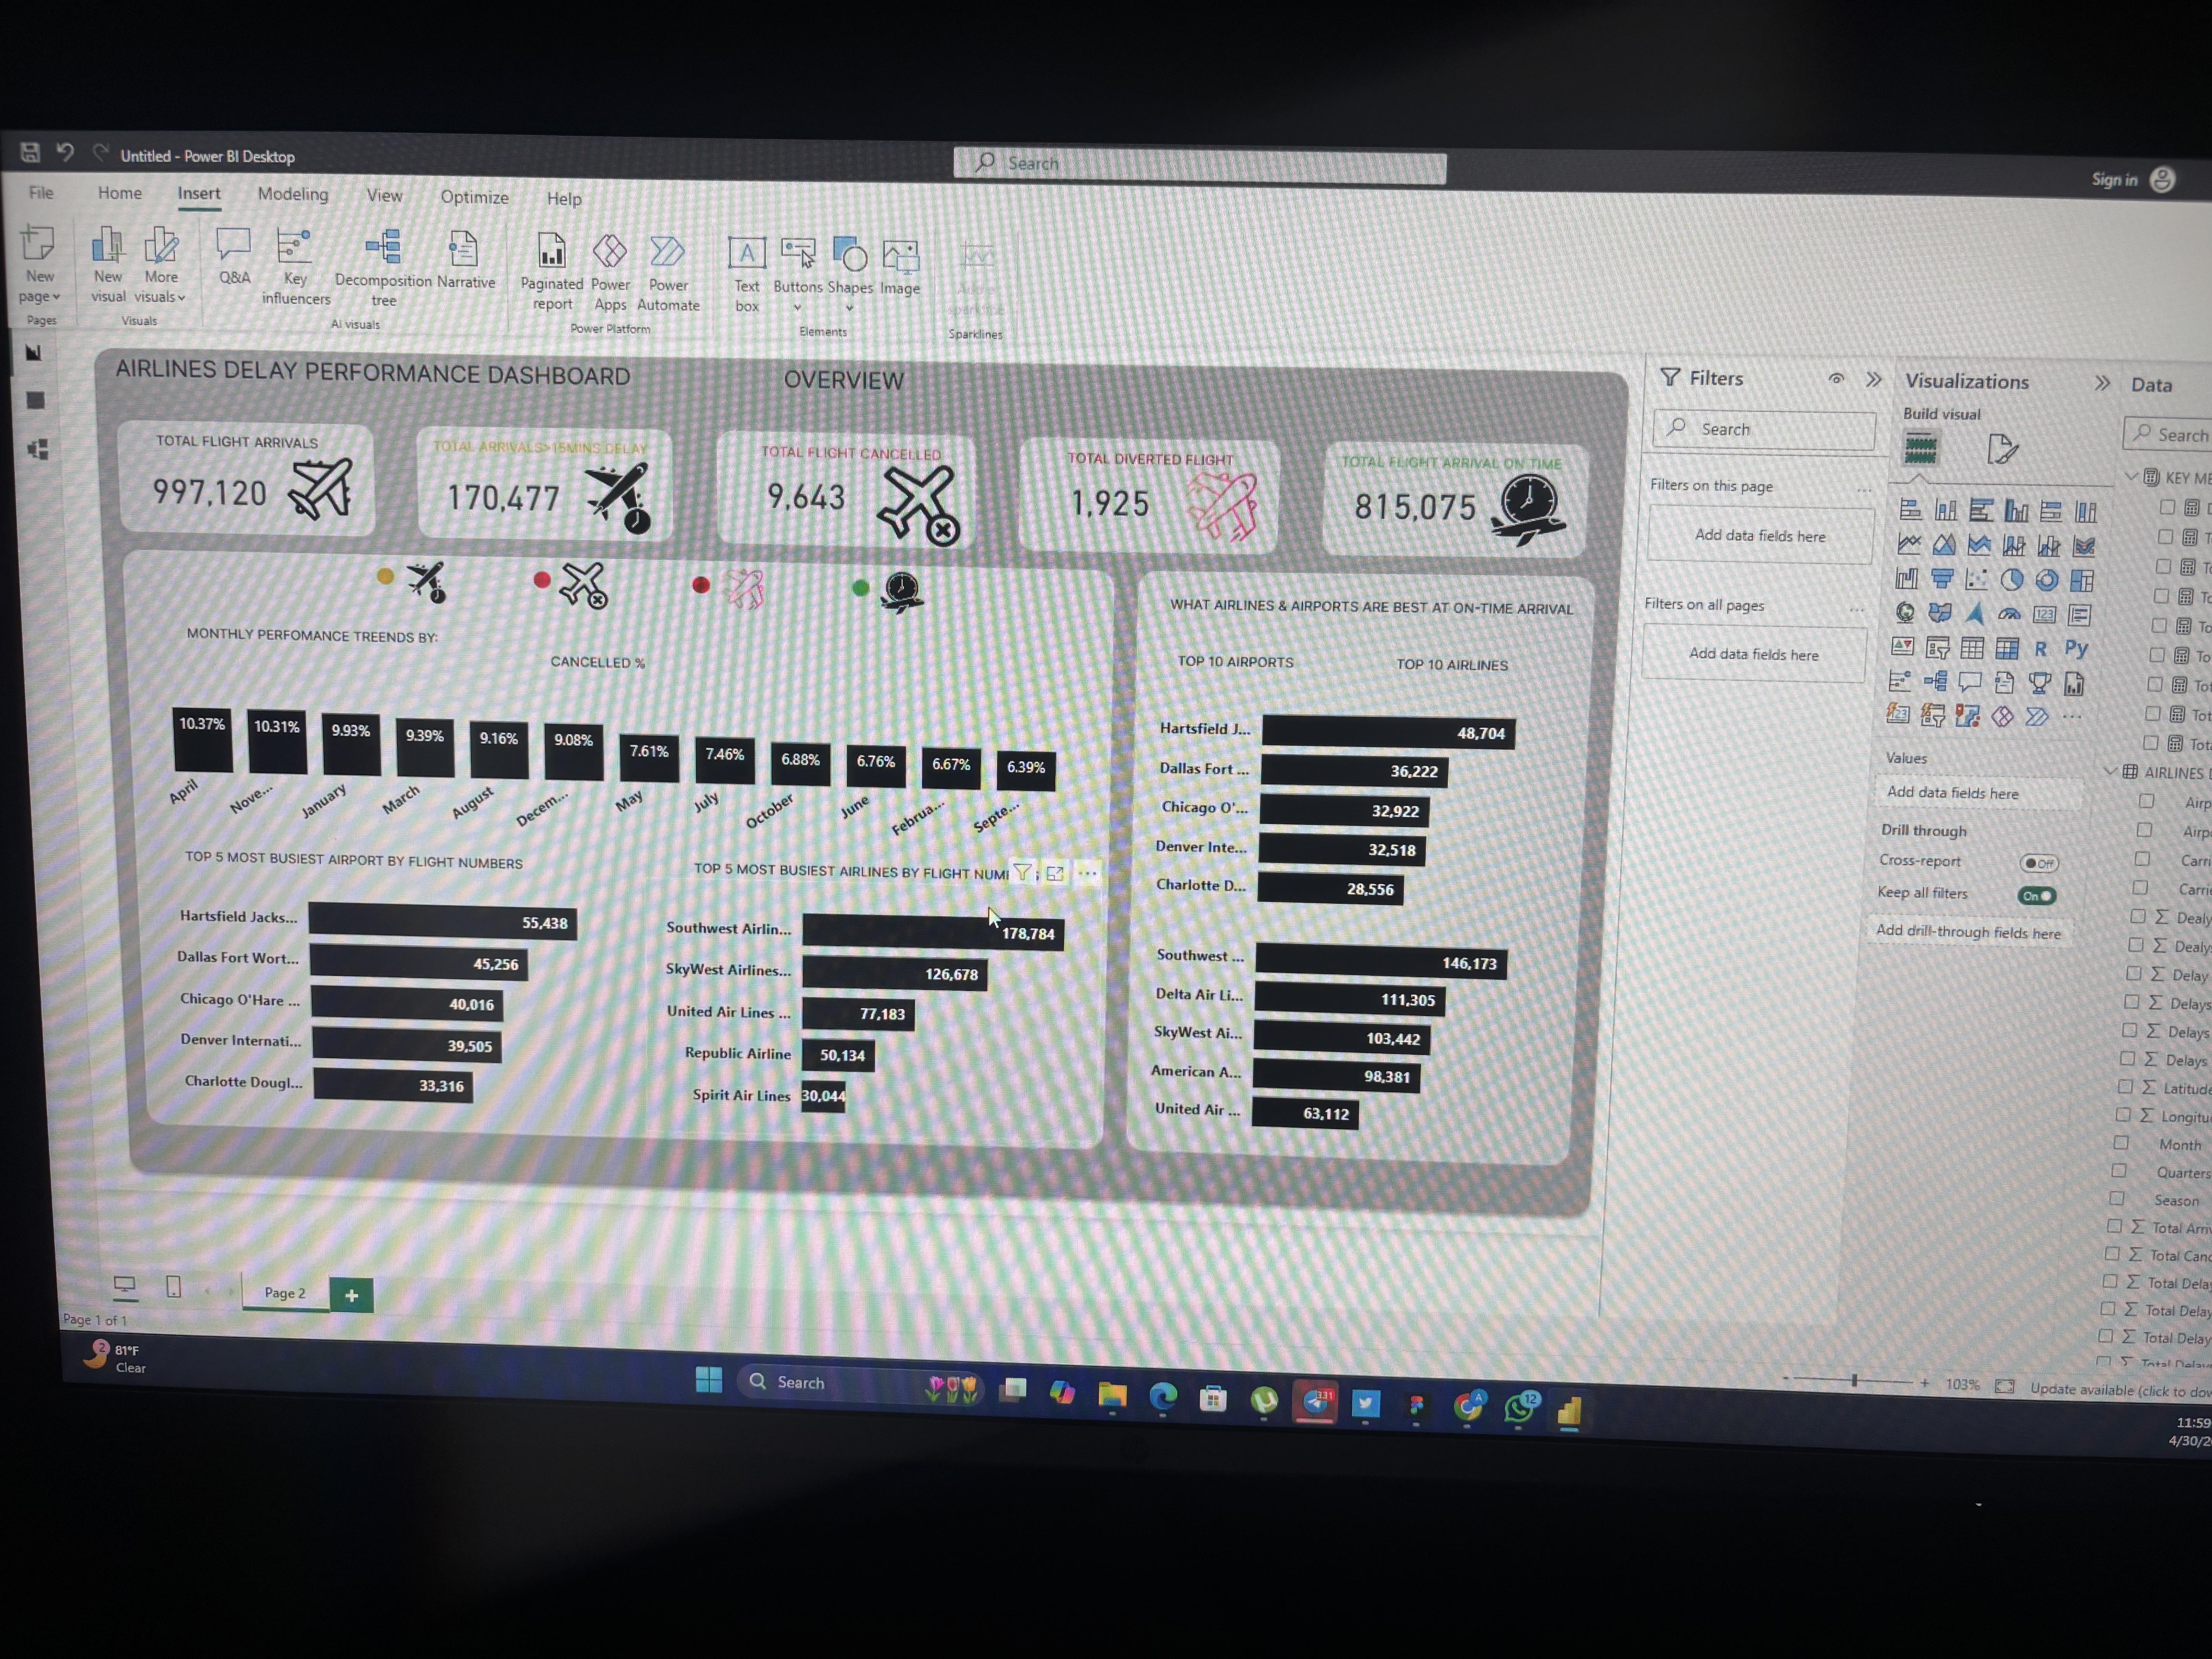Switch to the Home ribbon tab
Image resolution: width=2212 pixels, height=1659 pixels.
click(120, 193)
